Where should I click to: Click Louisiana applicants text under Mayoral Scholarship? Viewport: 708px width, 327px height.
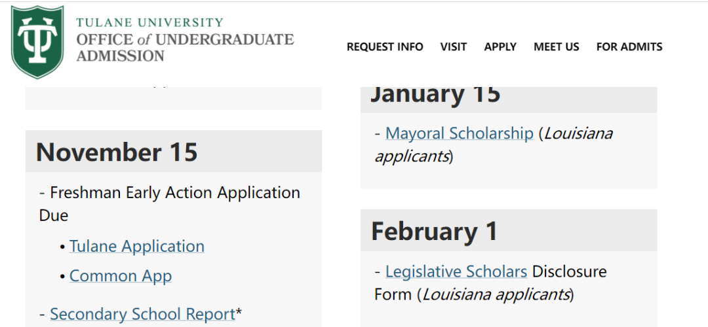click(494, 145)
